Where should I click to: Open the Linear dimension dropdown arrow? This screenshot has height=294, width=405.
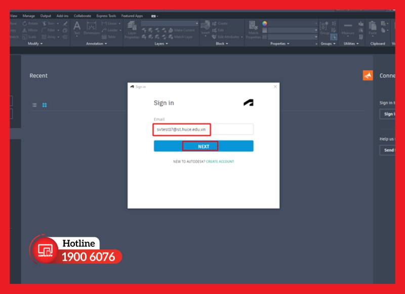119,23
